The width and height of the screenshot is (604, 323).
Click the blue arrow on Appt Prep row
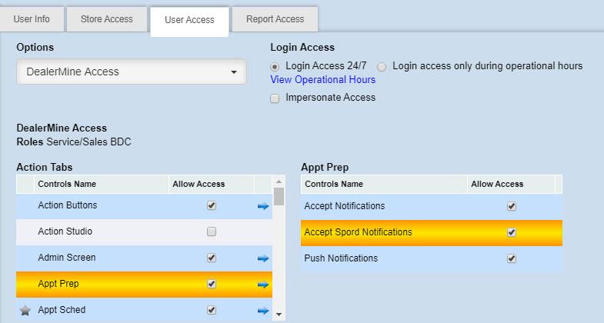(x=263, y=285)
